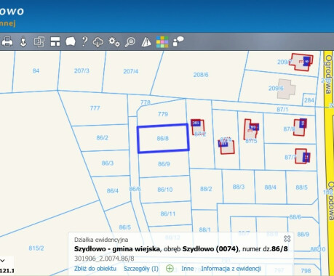
Task: Open 'Szczegóły (I)' link
Action: [x=141, y=269]
